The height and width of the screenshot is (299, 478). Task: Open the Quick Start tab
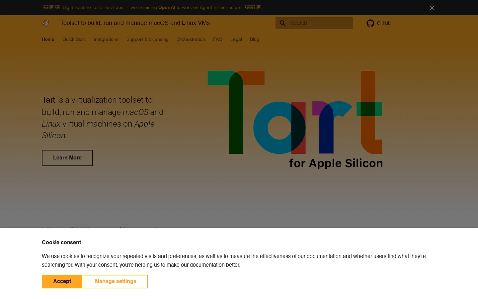[x=74, y=39]
